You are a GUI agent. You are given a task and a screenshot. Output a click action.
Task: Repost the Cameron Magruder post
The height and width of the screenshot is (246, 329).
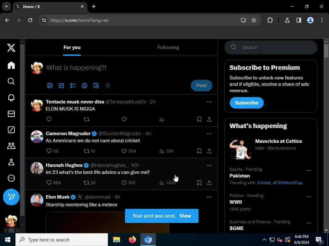click(86, 151)
